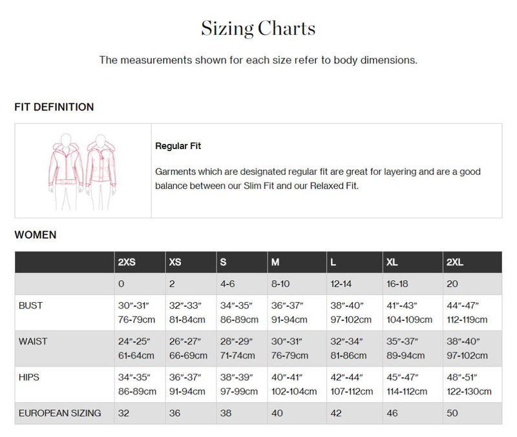Click the FIT DEFINITION section heading
This screenshot has width=517, height=437.
point(54,107)
